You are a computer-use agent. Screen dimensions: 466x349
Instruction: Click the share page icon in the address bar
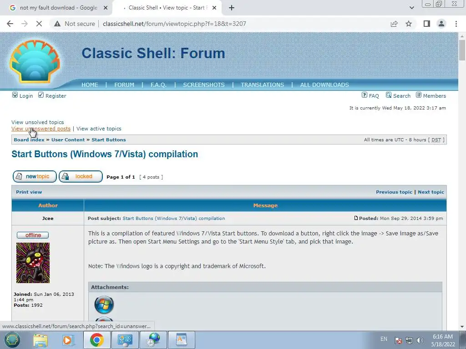pos(394,24)
